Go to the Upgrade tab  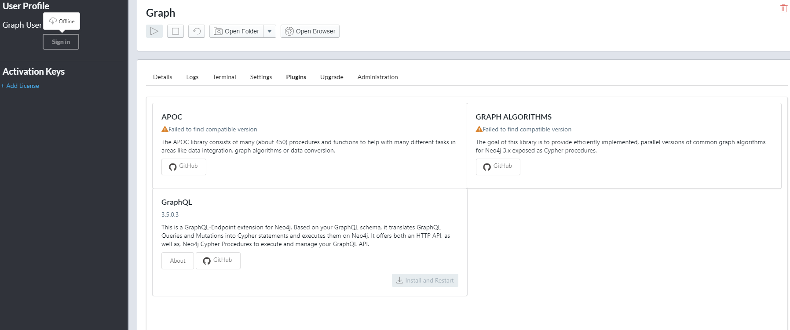(x=332, y=77)
